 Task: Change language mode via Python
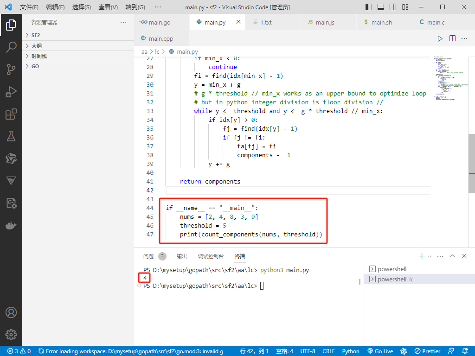pyautogui.click(x=351, y=351)
